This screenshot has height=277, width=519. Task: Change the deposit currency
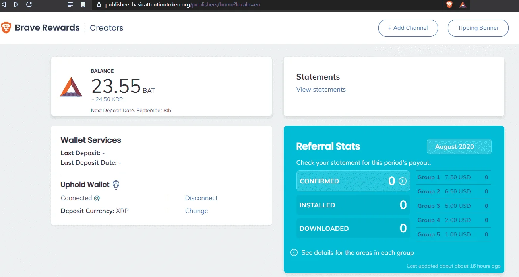point(197,211)
